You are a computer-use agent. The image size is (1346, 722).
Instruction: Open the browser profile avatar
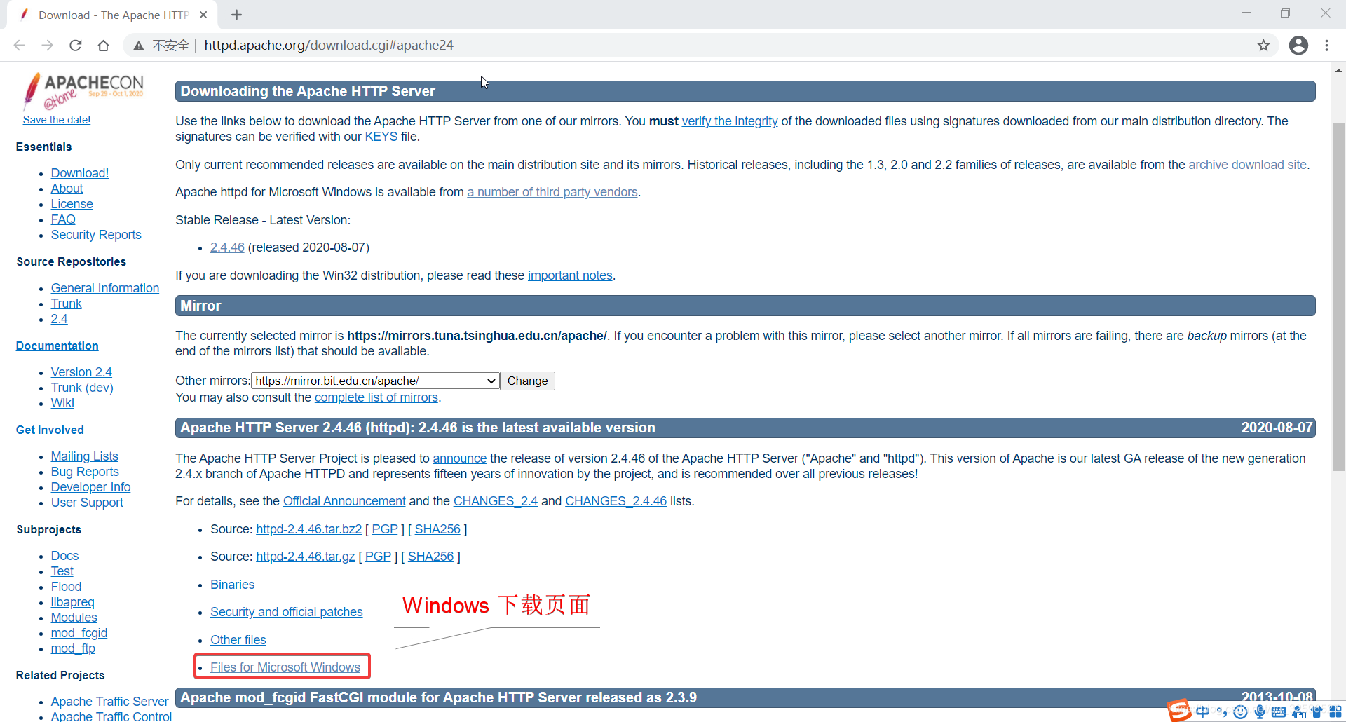(x=1299, y=45)
